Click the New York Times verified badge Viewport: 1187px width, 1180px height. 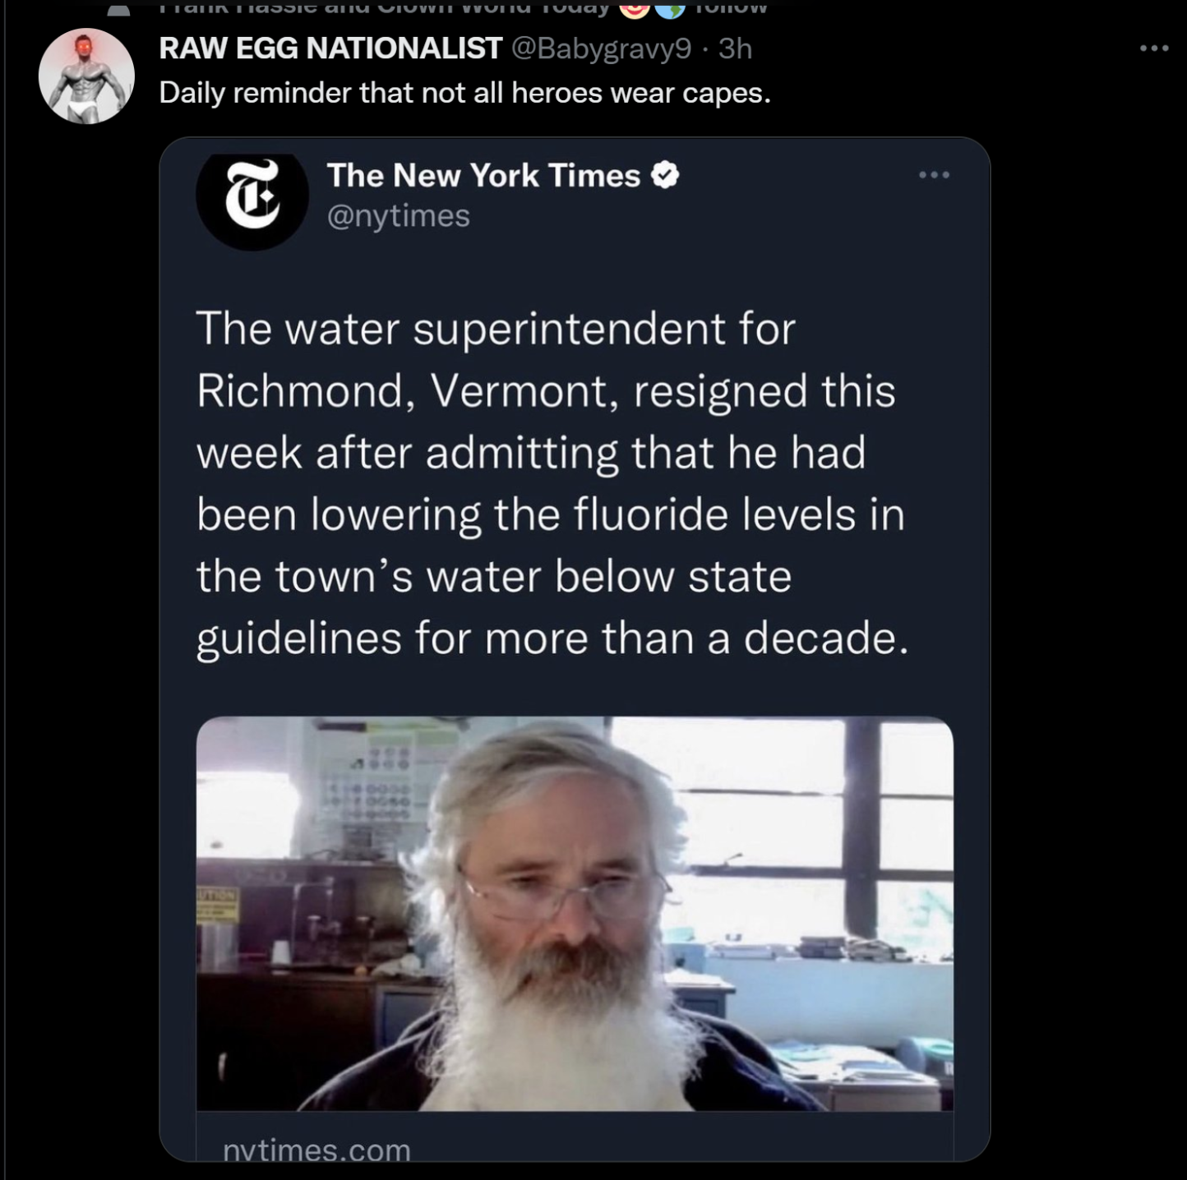coord(665,175)
